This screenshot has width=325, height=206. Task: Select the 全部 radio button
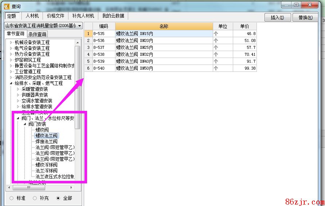tap(58, 198)
